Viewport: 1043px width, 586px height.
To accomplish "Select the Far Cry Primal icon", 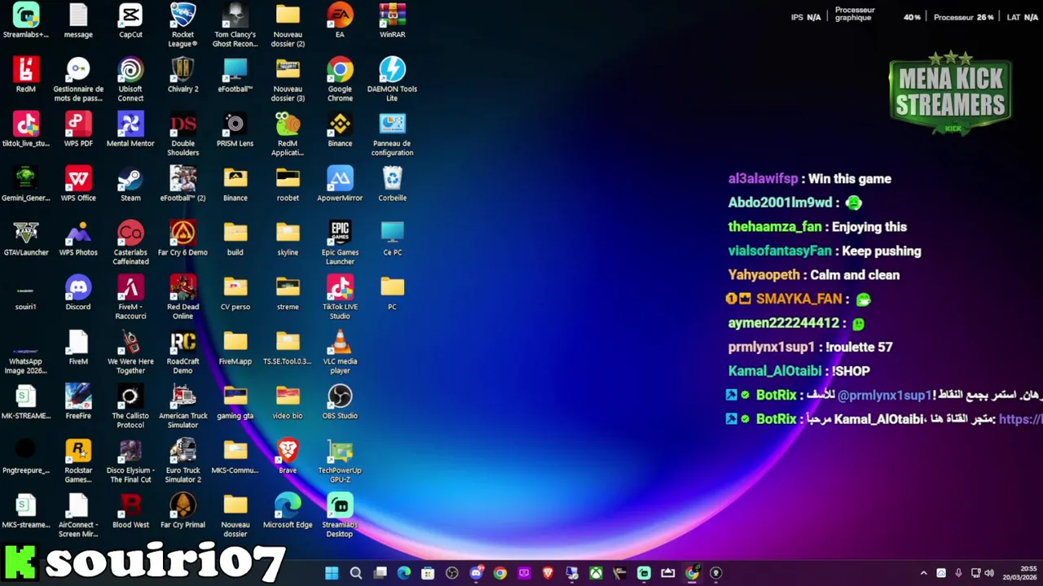I will [x=183, y=511].
